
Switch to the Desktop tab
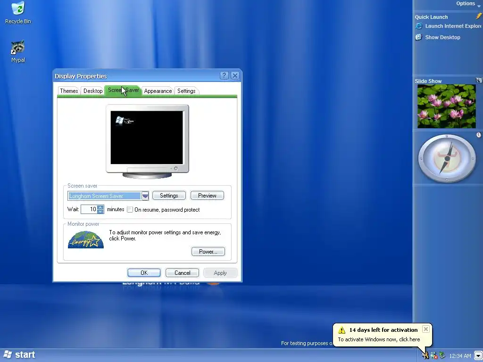tap(93, 91)
